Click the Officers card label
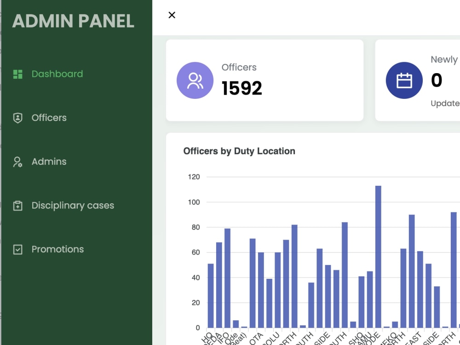 (239, 67)
